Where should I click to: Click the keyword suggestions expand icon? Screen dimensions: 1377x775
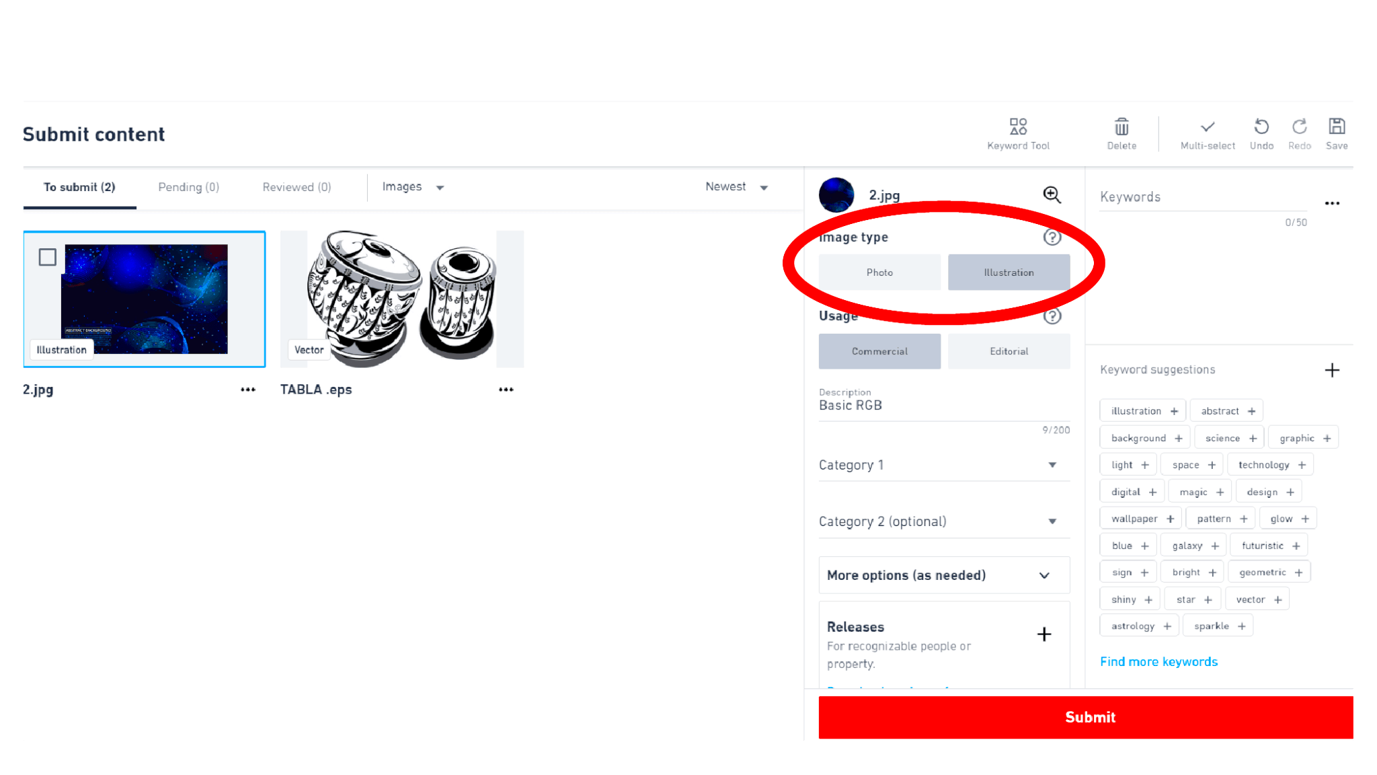coord(1333,369)
